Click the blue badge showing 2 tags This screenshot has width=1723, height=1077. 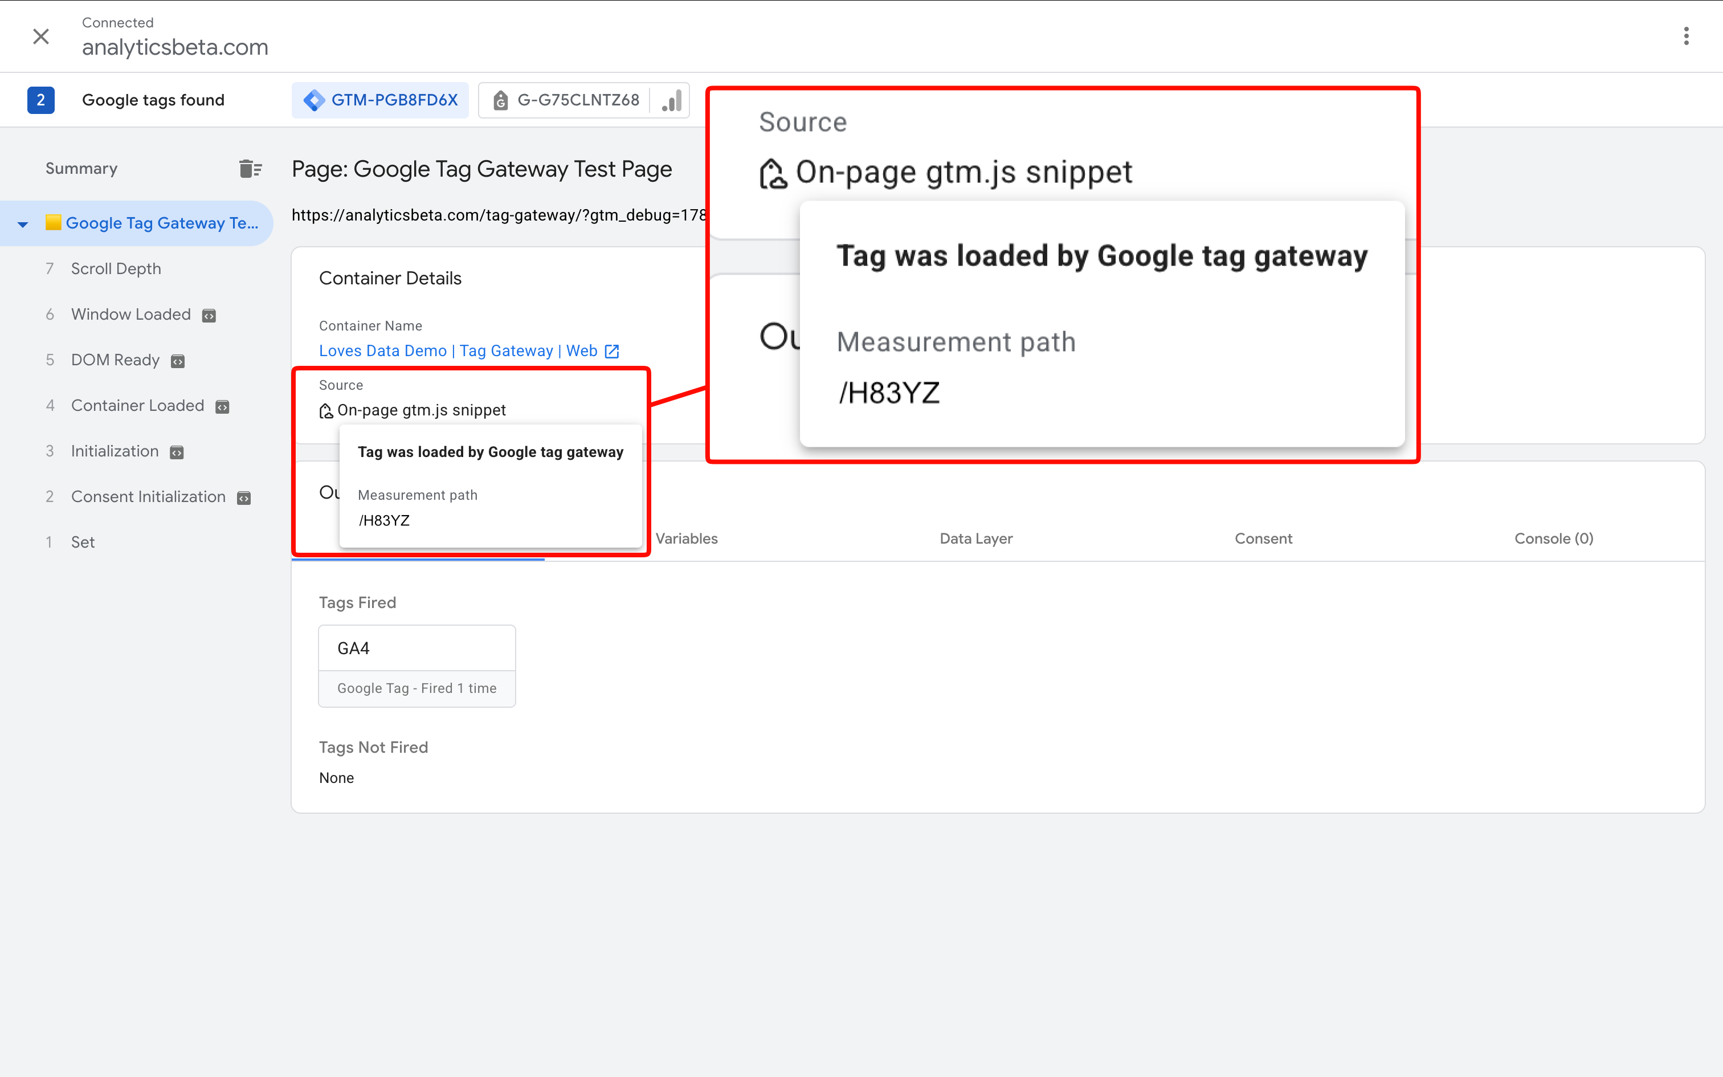click(x=40, y=100)
